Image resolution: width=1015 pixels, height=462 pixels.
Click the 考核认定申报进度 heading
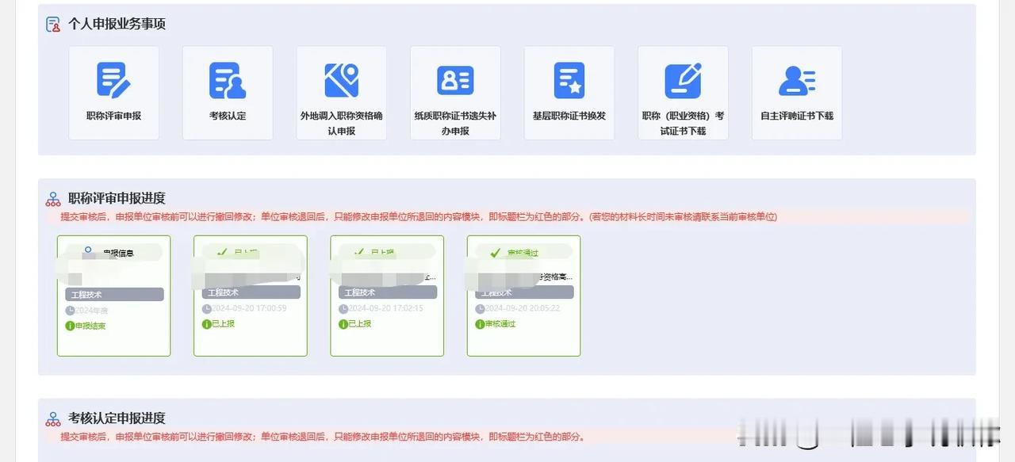tap(117, 418)
